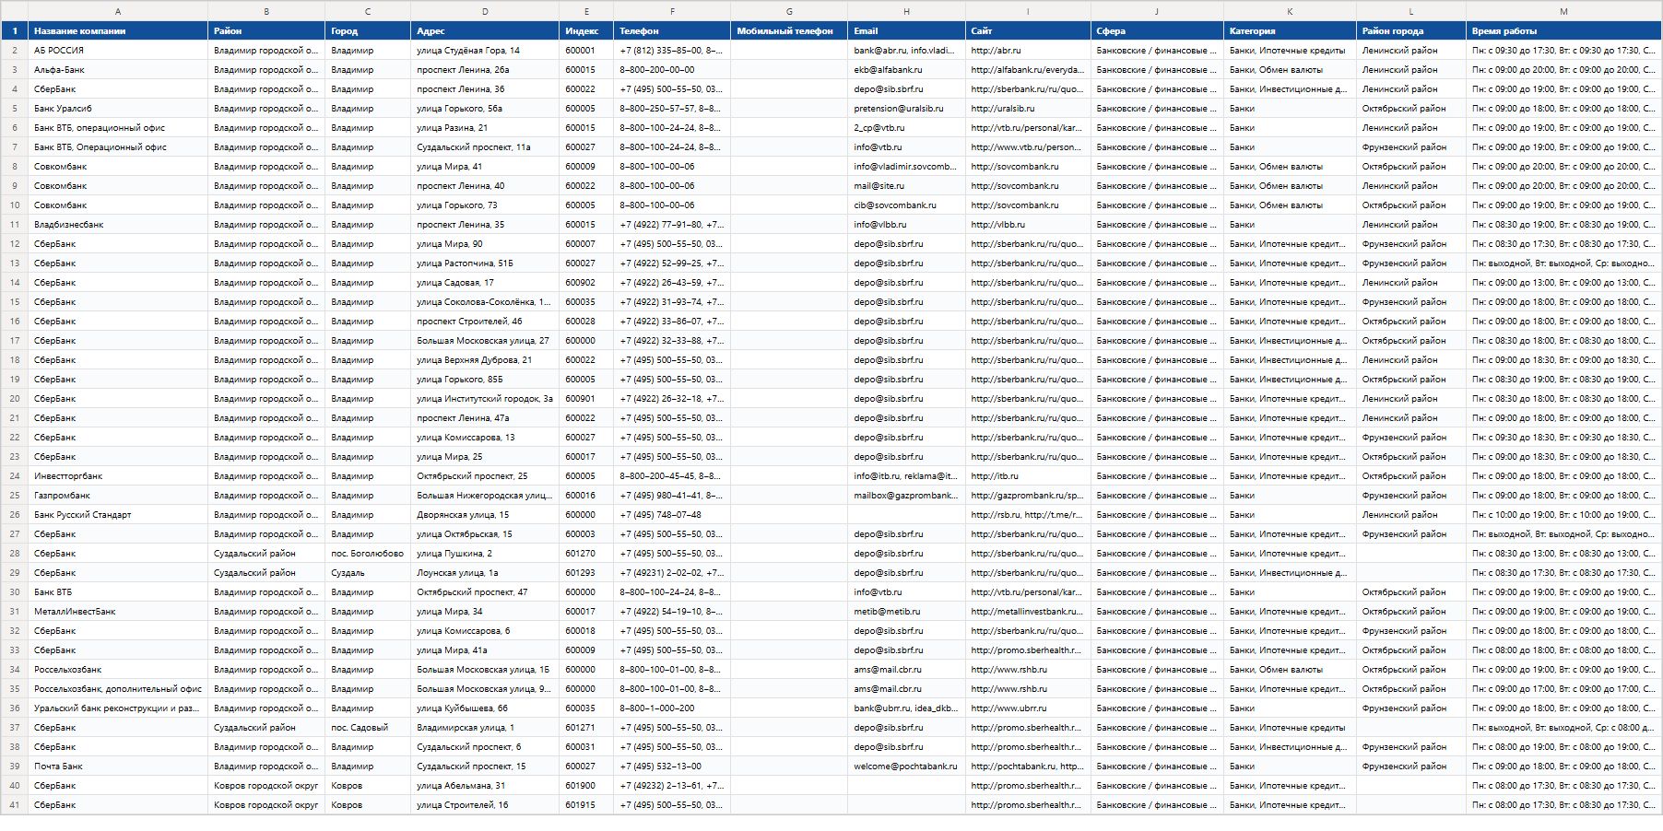
Task: Click the 'Сайт' header cell
Action: [1028, 31]
